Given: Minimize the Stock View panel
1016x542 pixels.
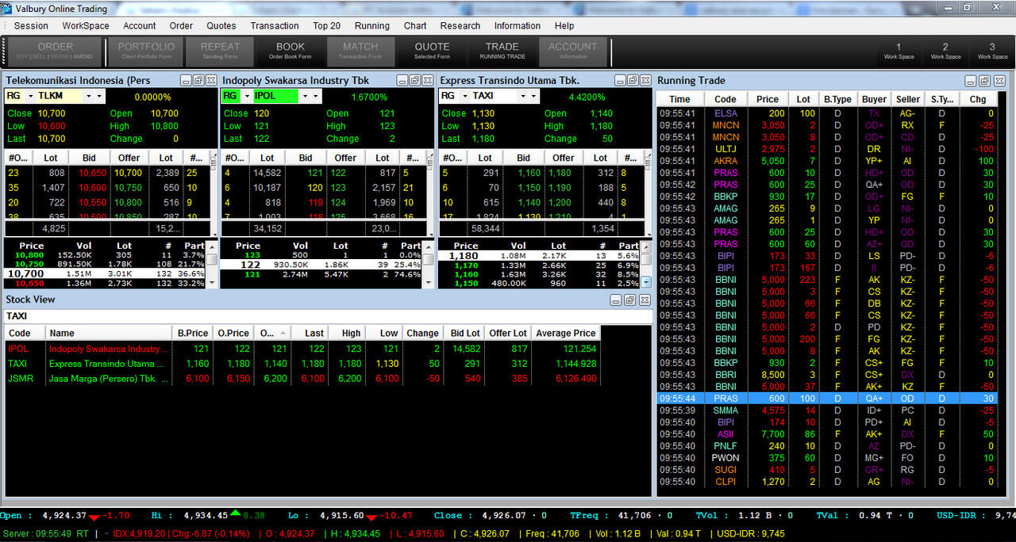Looking at the screenshot, I should pos(616,300).
